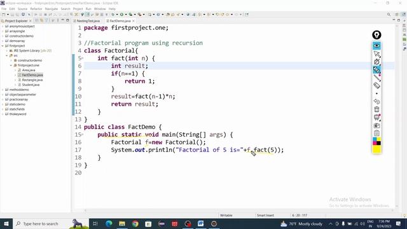The image size is (407, 229).
Task: Select the methoddemo project
Action: pyautogui.click(x=17, y=90)
